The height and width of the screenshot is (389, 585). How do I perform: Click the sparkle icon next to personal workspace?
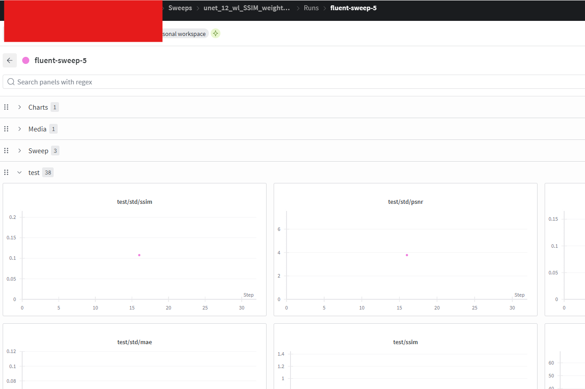coord(216,33)
